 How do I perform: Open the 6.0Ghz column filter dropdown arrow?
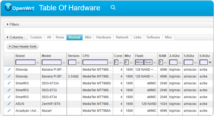click(x=210, y=62)
